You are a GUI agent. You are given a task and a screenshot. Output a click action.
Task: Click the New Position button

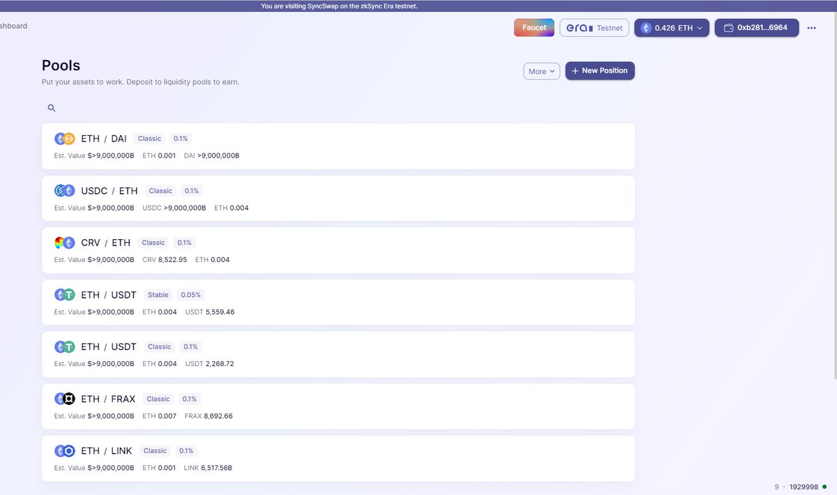tap(600, 70)
